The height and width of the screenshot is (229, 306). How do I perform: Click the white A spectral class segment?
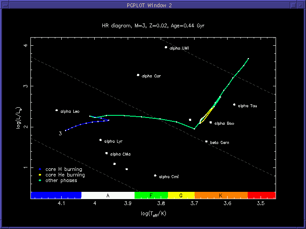pyautogui.click(x=108, y=195)
